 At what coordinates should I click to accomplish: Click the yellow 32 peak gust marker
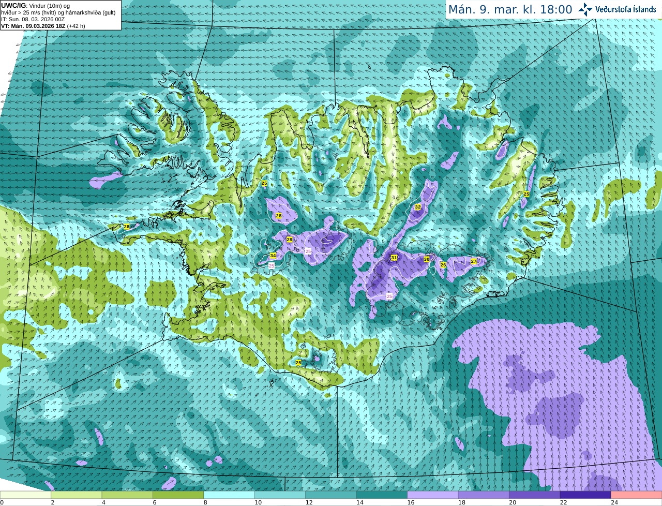(418, 207)
